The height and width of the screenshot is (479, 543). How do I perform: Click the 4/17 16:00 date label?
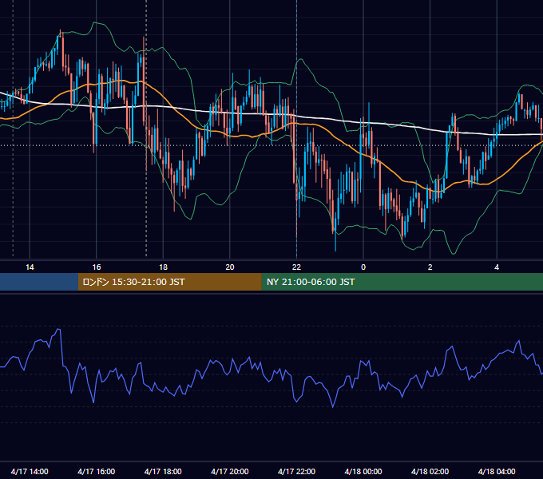[97, 471]
